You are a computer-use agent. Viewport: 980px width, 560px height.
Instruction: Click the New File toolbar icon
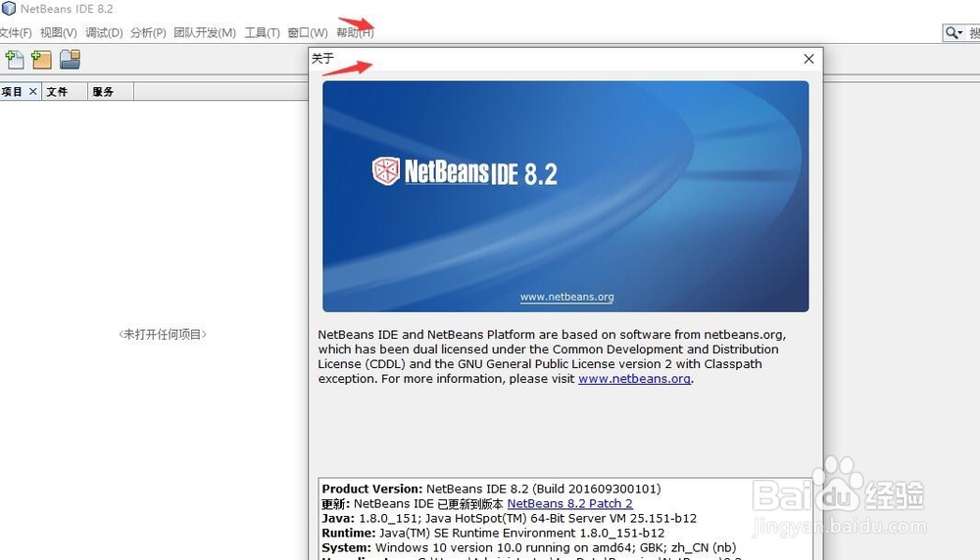pos(15,60)
